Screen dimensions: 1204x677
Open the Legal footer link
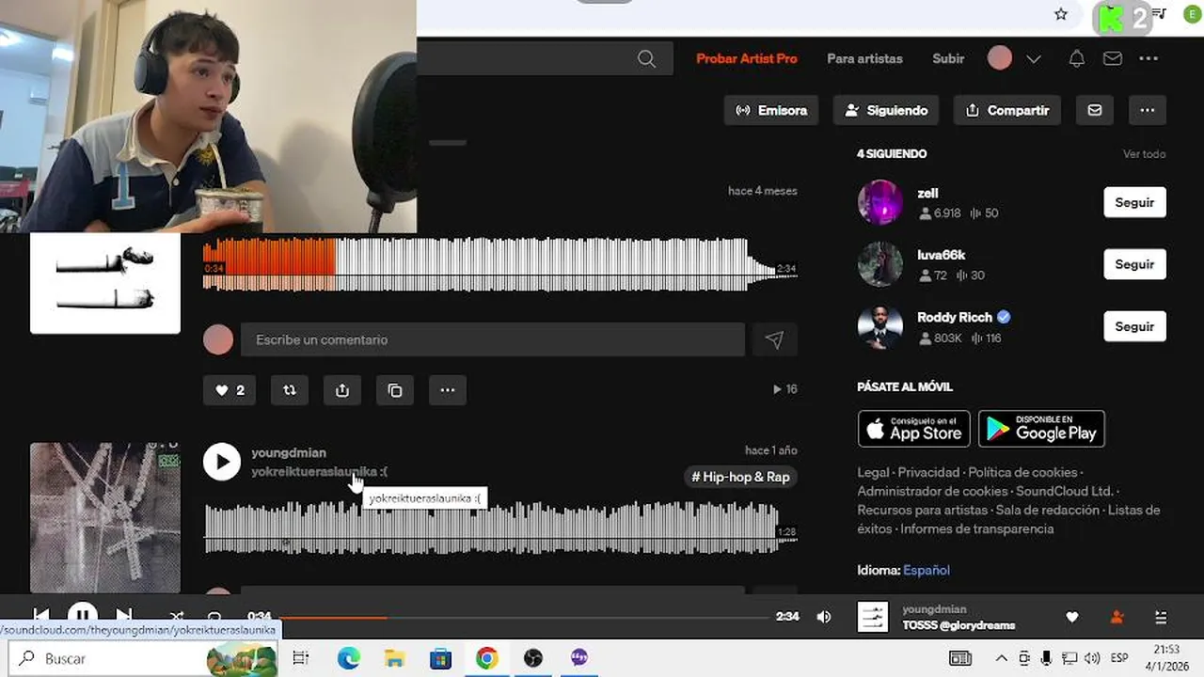tap(874, 472)
